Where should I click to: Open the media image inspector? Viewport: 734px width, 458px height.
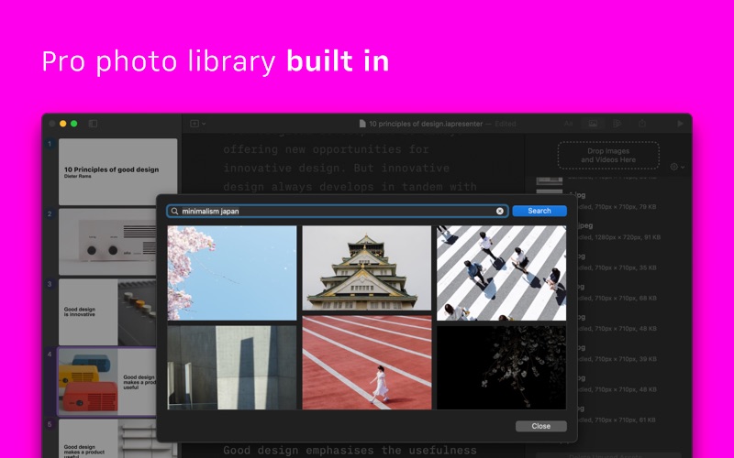coord(593,124)
